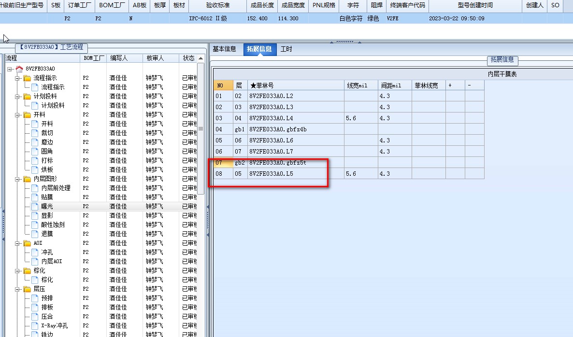
Task: Collapse the 计划投料 folder node
Action: [17, 97]
